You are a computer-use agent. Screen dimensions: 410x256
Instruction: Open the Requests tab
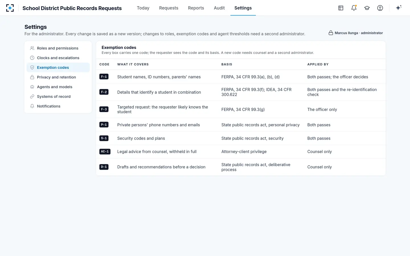(x=169, y=8)
